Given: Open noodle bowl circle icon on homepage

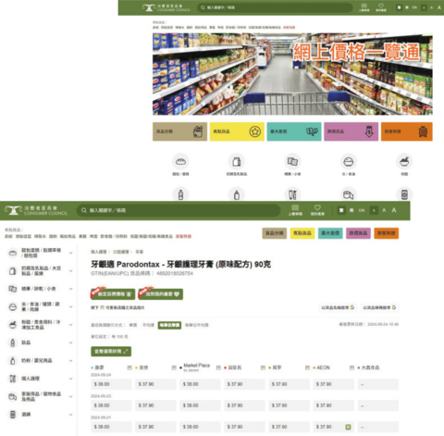Looking at the screenshot, I should [404, 161].
